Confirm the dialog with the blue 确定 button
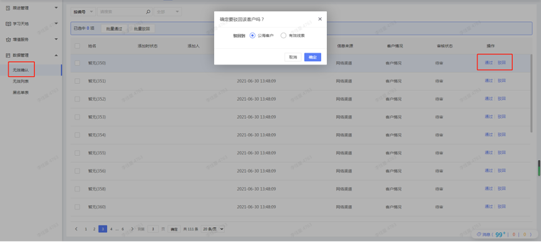 click(x=312, y=58)
